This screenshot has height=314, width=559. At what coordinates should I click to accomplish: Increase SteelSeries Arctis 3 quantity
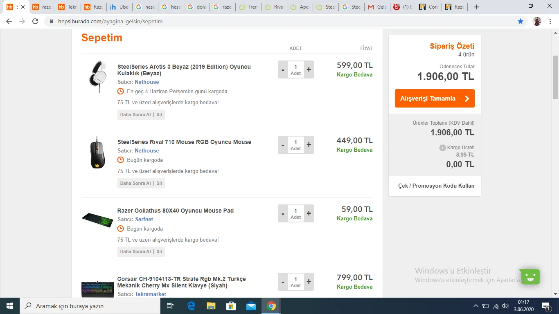click(x=309, y=70)
